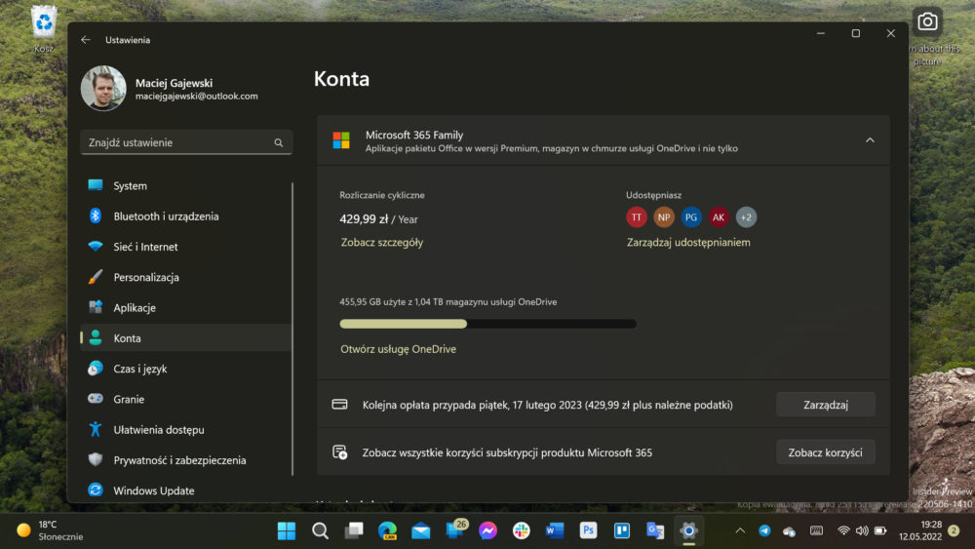Click the sidebar navigation scrollbar

point(292,330)
